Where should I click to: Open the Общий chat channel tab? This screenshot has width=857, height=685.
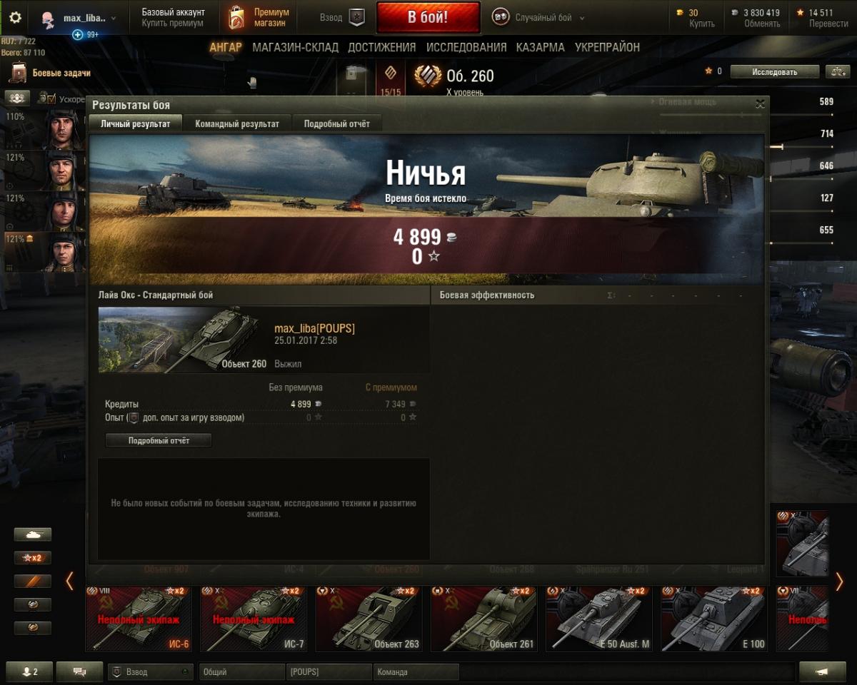click(242, 672)
